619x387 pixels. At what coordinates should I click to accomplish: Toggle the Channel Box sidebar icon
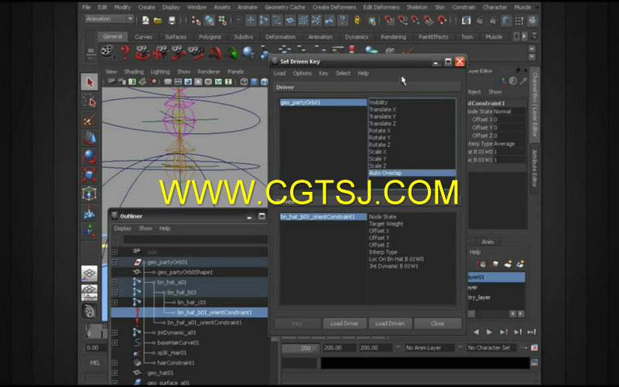[532, 20]
